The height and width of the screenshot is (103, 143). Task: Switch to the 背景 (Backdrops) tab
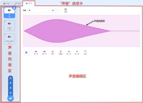(x=18, y=3)
